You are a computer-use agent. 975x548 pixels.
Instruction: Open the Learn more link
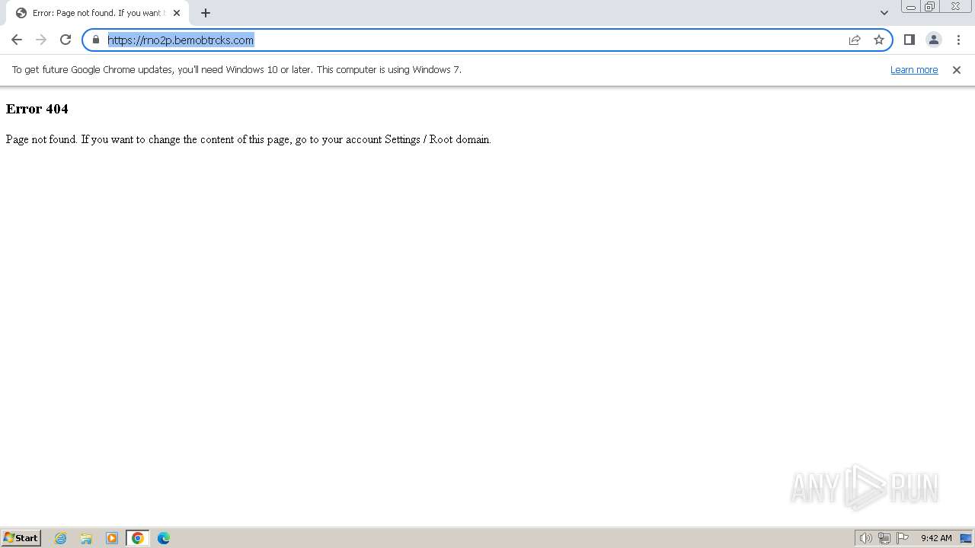tap(914, 70)
